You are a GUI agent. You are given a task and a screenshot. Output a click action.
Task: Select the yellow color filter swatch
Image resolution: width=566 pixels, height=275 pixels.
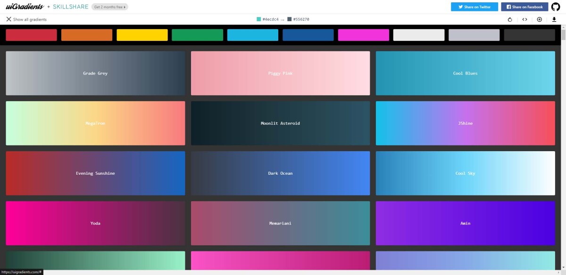[142, 34]
